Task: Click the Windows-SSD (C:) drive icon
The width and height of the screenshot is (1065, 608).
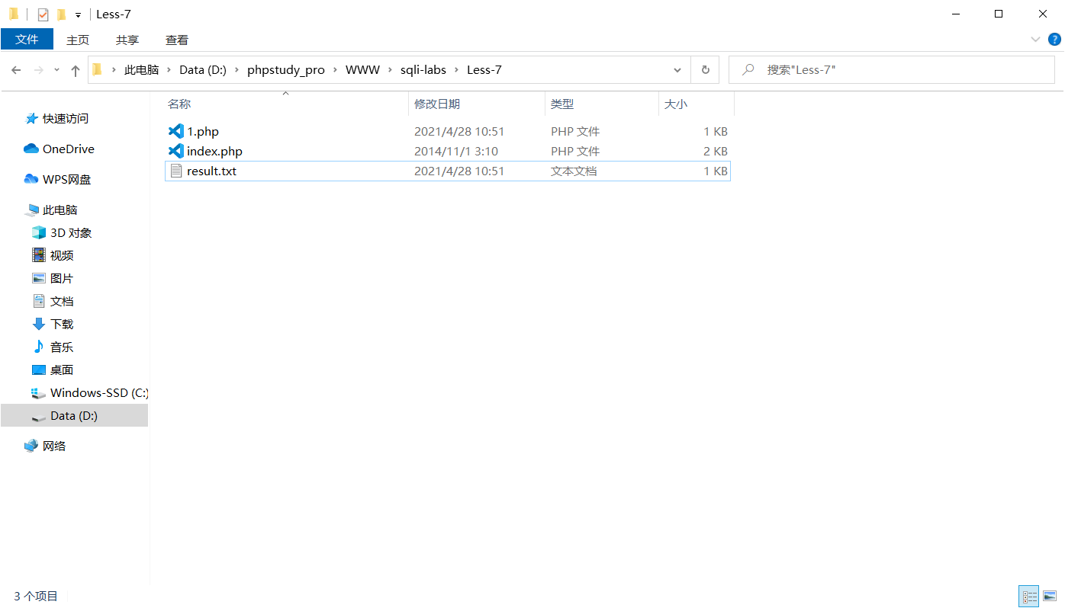Action: click(x=39, y=392)
